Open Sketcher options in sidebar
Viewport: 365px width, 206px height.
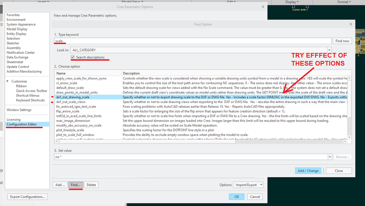click(13, 43)
